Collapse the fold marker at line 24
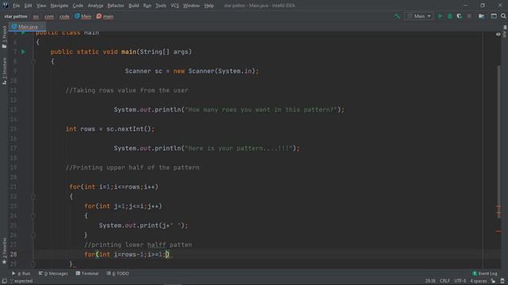 [x=33, y=216]
